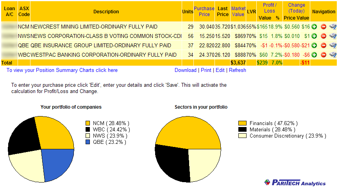
Task: Open the news icon for WBC row
Action: click(333, 55)
